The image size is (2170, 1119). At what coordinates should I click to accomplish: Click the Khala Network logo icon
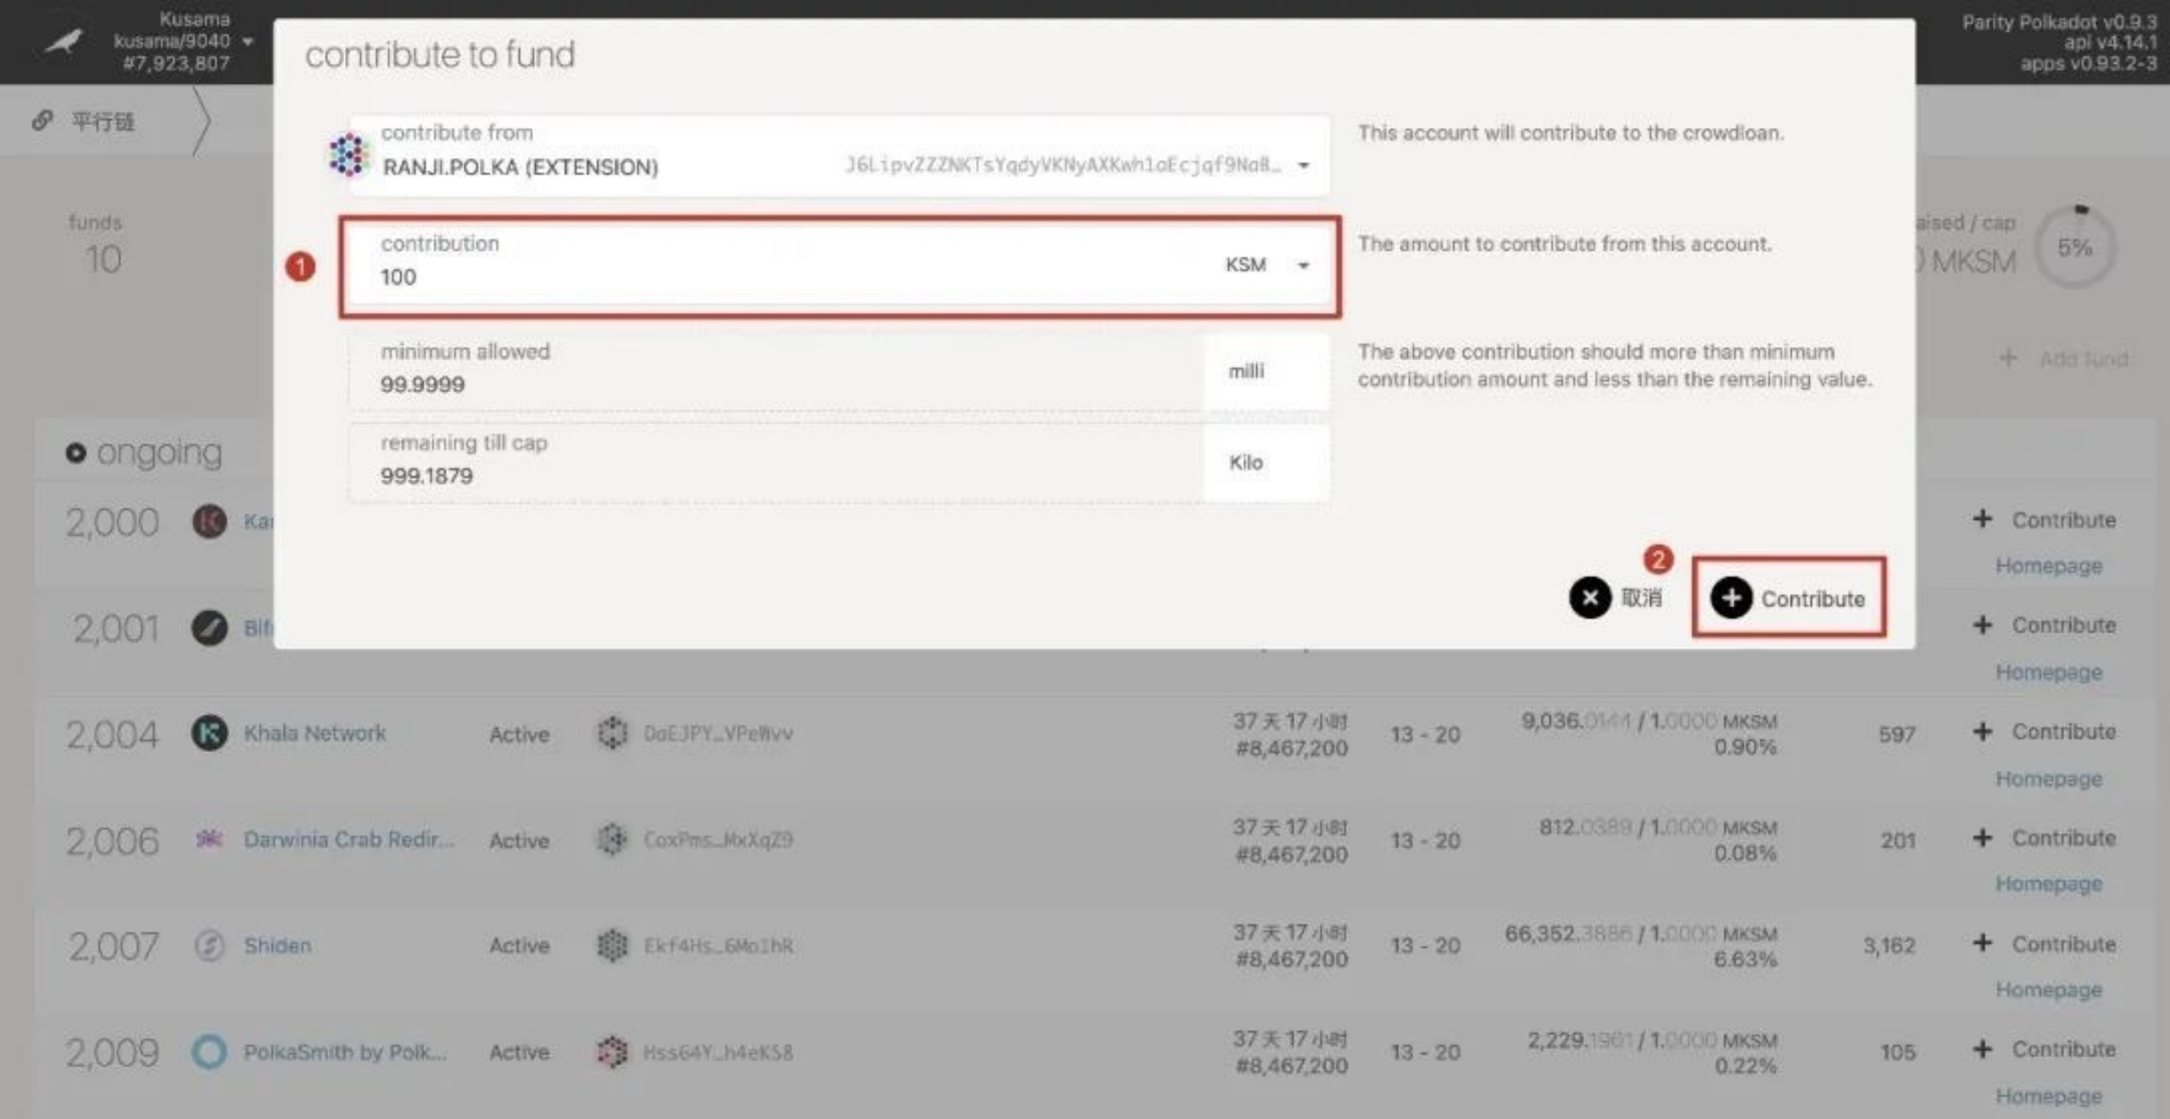(209, 732)
